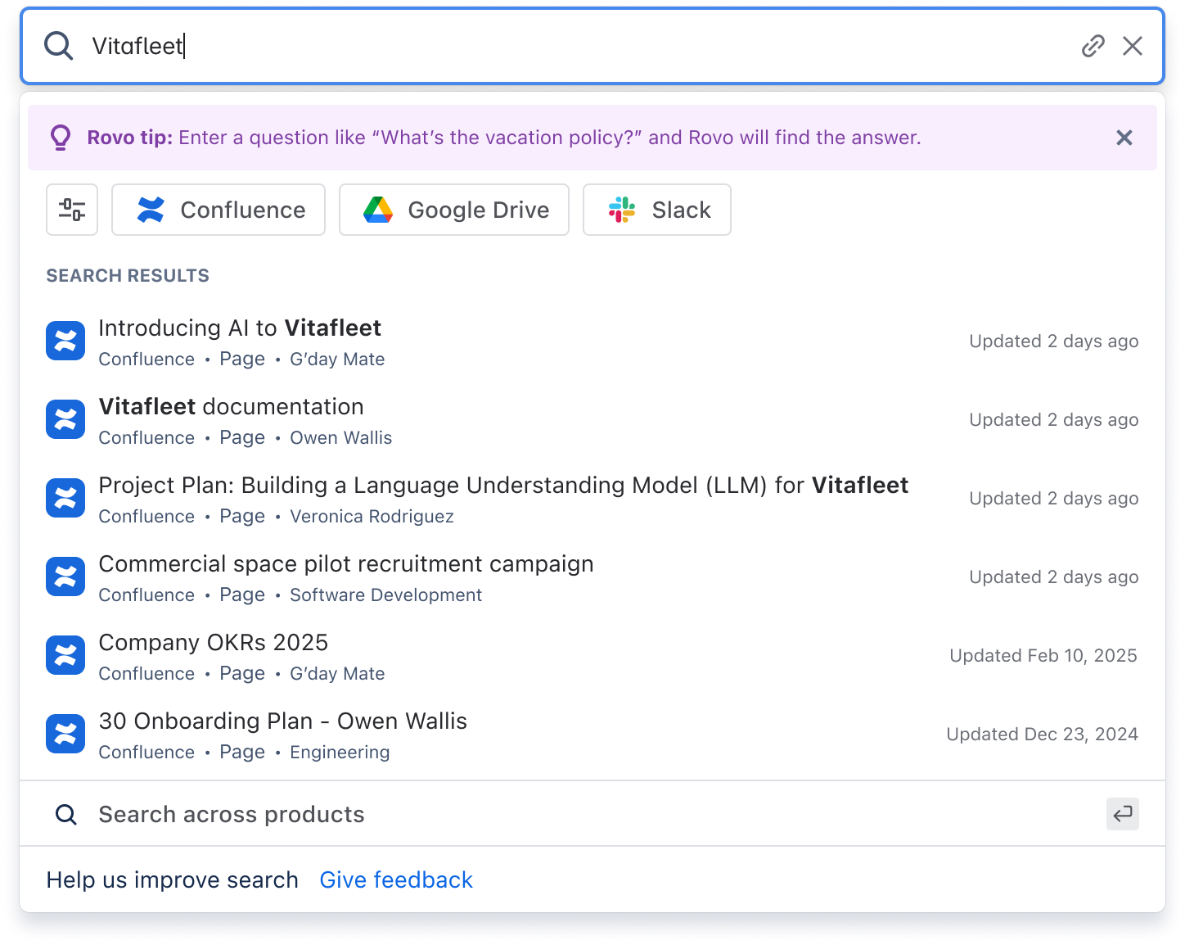Click the Search across products field
1185x945 pixels.
[231, 814]
